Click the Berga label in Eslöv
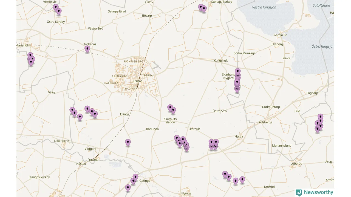Screen dimensions: 351x197 [x=148, y=76]
